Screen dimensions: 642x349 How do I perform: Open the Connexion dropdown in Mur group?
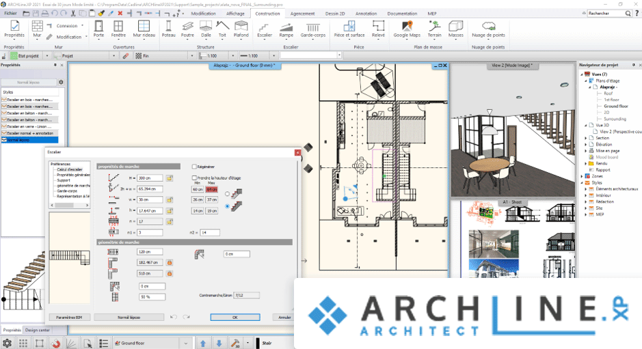coord(82,26)
